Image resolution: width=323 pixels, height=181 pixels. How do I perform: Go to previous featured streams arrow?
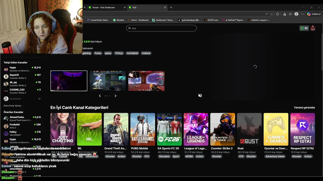tap(100, 96)
